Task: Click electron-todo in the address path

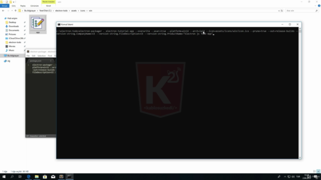Action: pyautogui.click(x=61, y=10)
